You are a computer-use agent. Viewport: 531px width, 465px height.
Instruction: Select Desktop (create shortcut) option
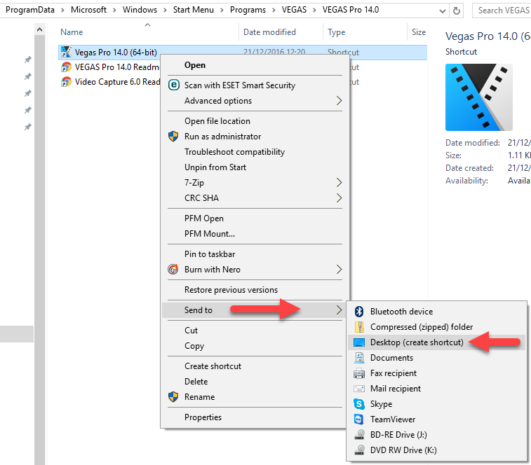coord(417,342)
